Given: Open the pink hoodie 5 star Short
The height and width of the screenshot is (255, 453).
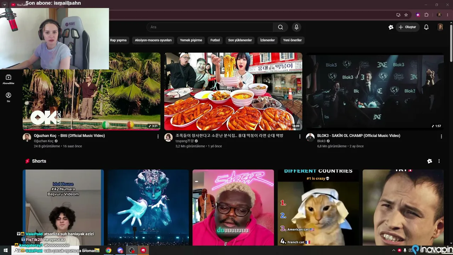Looking at the screenshot, I should point(233,208).
